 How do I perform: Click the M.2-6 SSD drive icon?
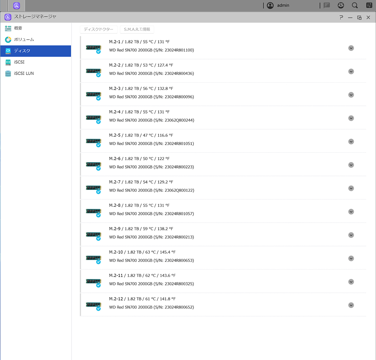[x=94, y=165]
